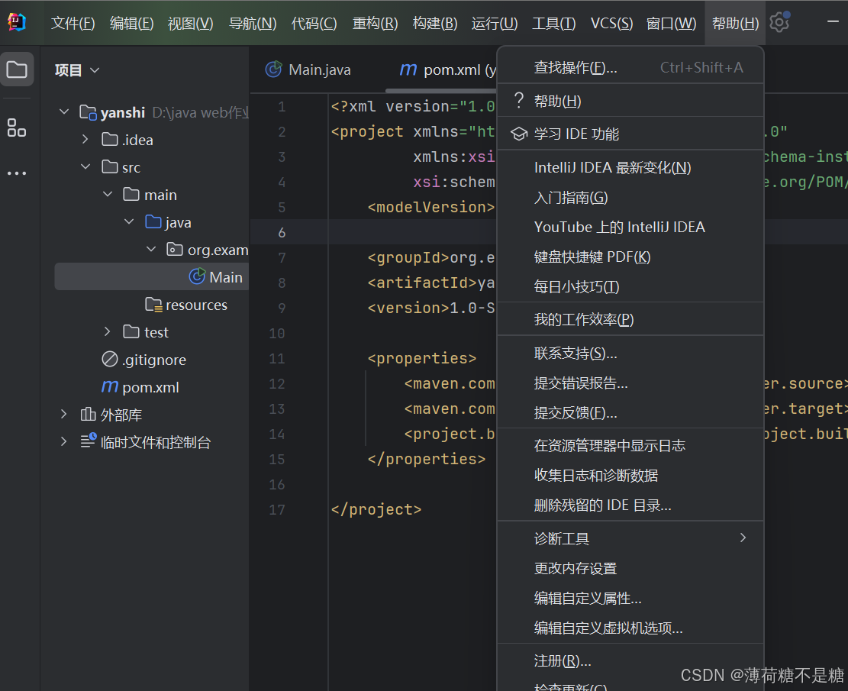Select 在资源管理器中显示日志 entry
Screen dimensions: 848x691
630,445
